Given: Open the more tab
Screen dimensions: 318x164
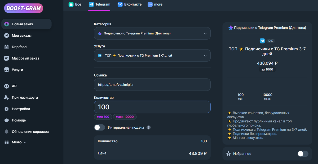Looking at the screenshot, I should click(155, 4).
